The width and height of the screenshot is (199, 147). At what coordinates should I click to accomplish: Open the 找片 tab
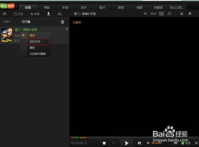click(x=84, y=8)
